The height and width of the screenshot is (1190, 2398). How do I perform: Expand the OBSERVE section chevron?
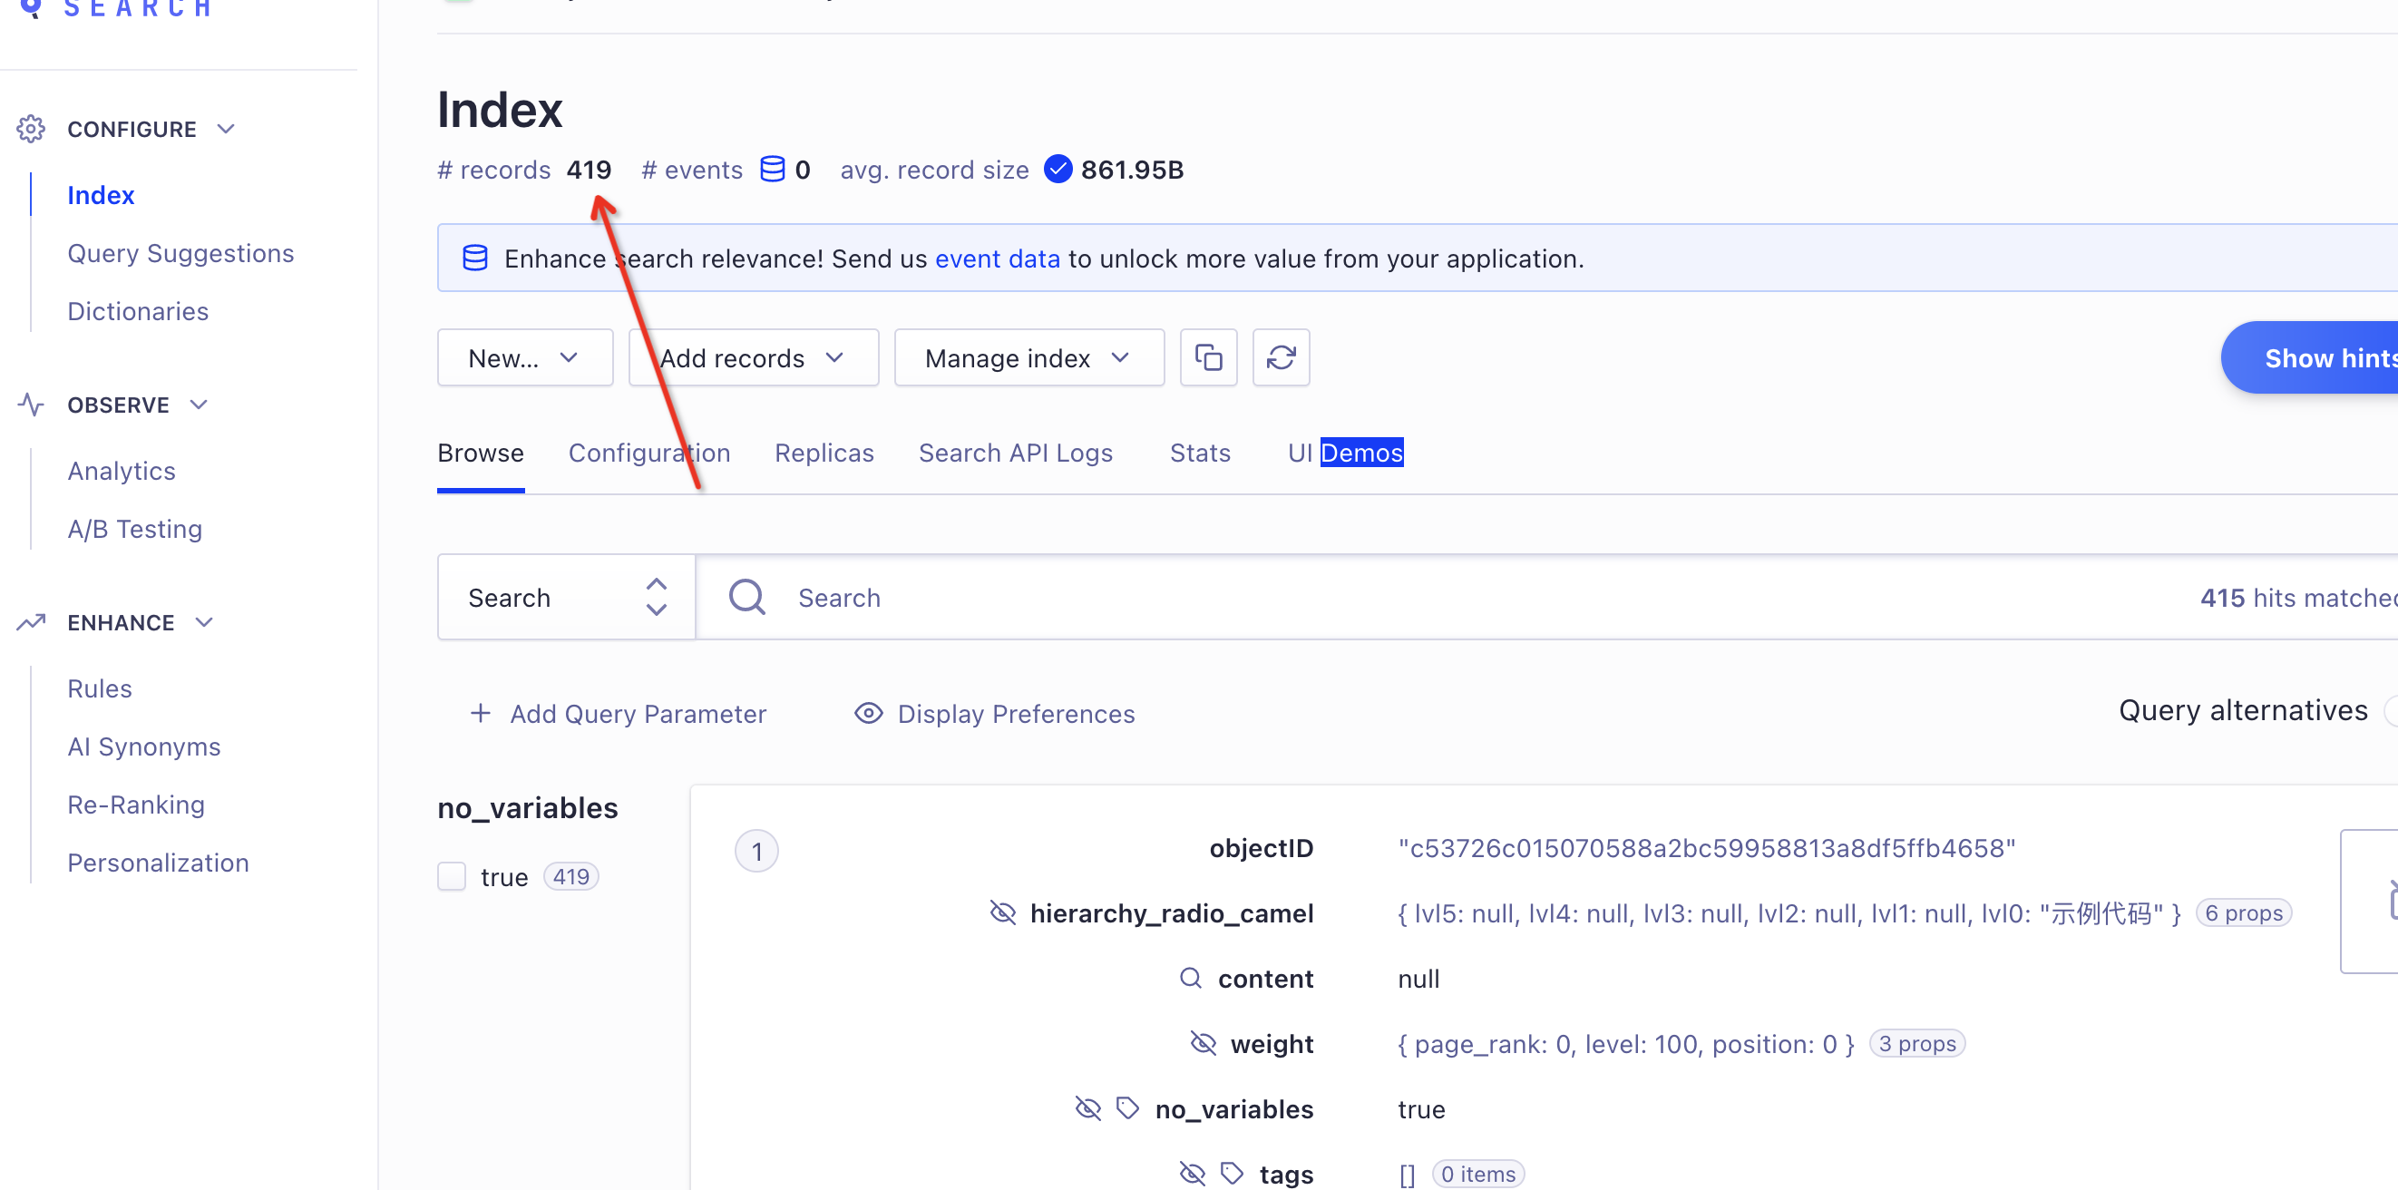[x=200, y=404]
